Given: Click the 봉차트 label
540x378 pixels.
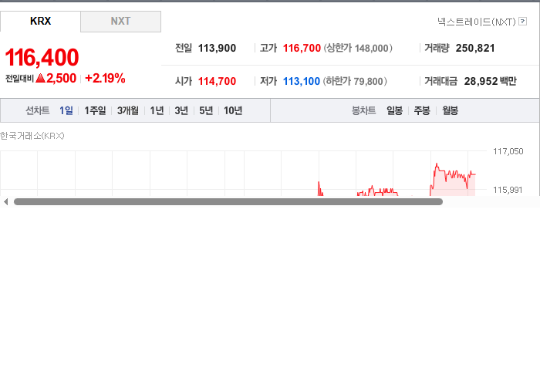Looking at the screenshot, I should pos(363,110).
